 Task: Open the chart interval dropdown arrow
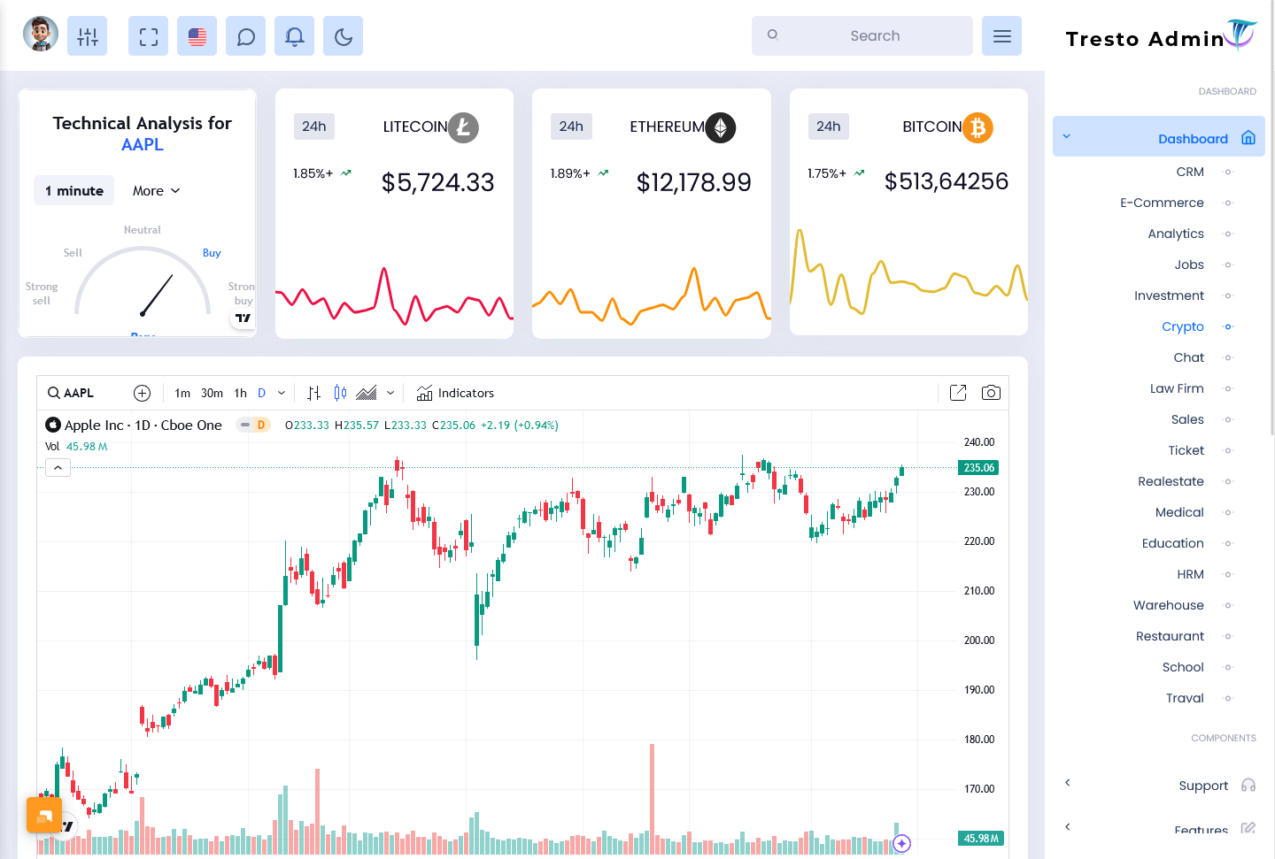pyautogui.click(x=282, y=393)
